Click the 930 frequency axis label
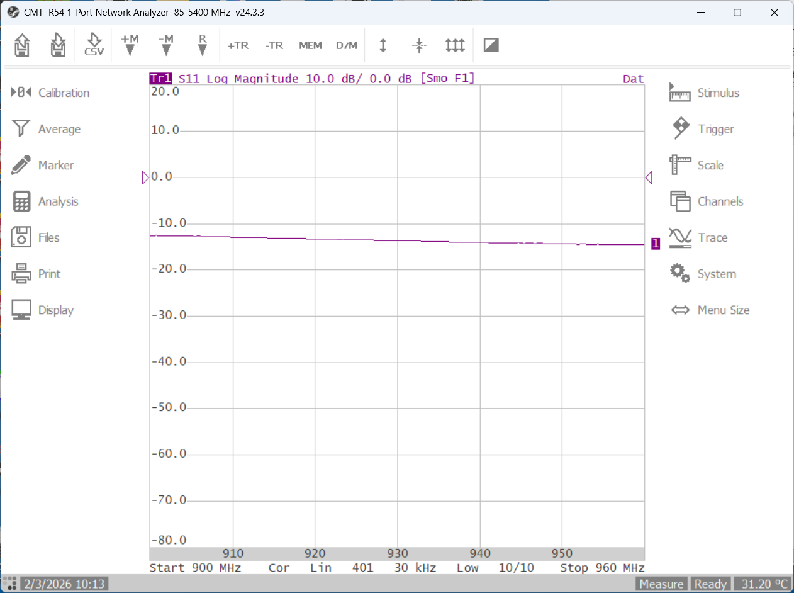794x593 pixels. click(x=398, y=554)
